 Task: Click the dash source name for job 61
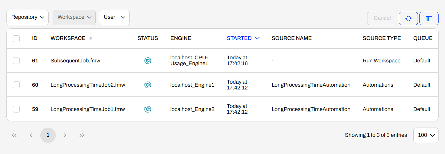(273, 61)
